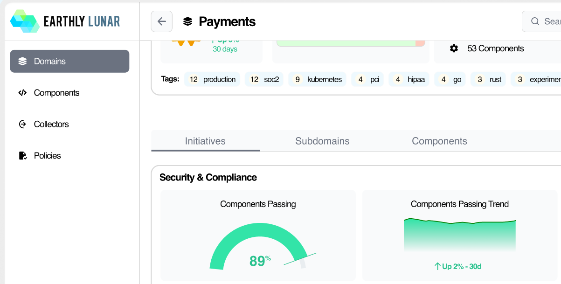This screenshot has height=284, width=561.
Task: Filter by the soc2 tag
Action: click(264, 79)
